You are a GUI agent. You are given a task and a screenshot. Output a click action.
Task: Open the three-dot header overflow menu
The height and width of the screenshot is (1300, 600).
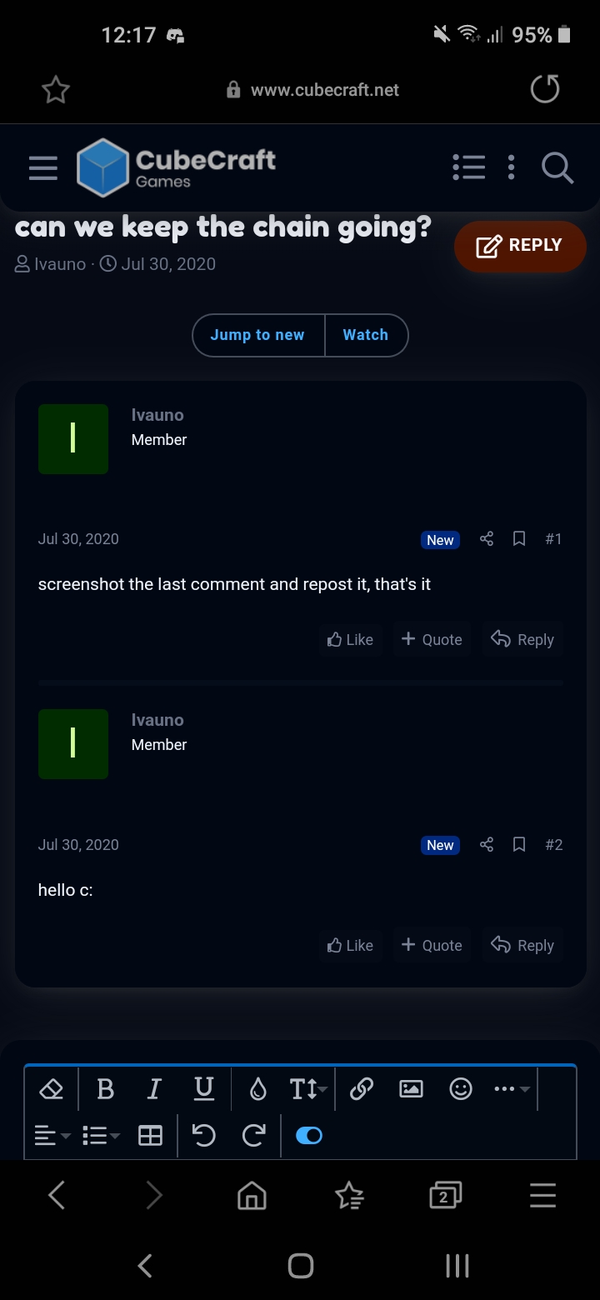tap(511, 167)
